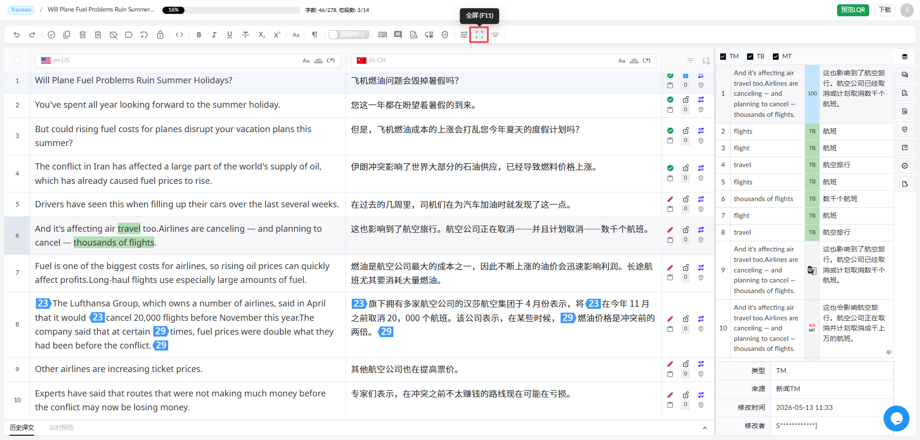The height and width of the screenshot is (440, 920).
Task: Click the confirm segment checkmark icon in toolbar
Action: tap(52, 34)
